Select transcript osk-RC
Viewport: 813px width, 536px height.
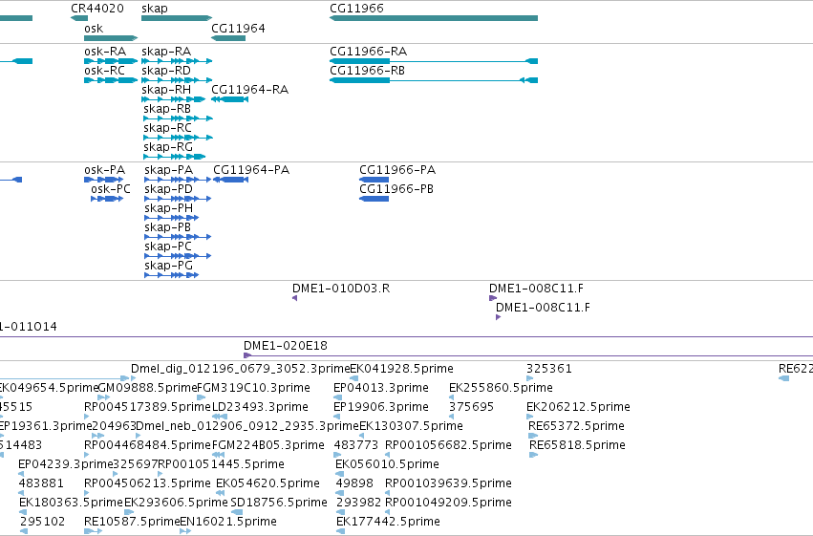(x=111, y=80)
